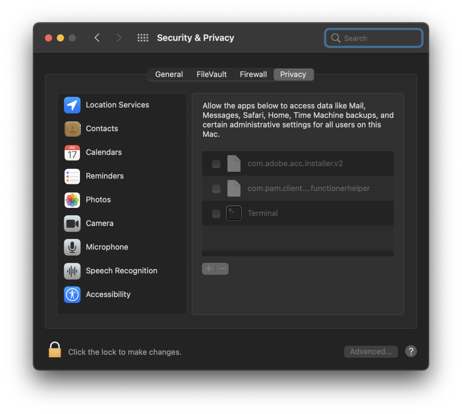Click the Advanced... button
Image resolution: width=462 pixels, height=414 pixels.
coord(371,352)
